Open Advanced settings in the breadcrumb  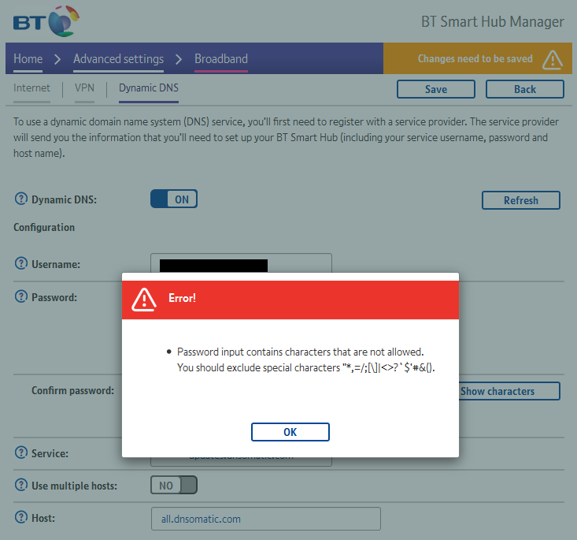[x=118, y=59]
